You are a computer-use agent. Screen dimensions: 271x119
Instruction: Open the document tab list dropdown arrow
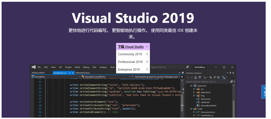click(179, 73)
